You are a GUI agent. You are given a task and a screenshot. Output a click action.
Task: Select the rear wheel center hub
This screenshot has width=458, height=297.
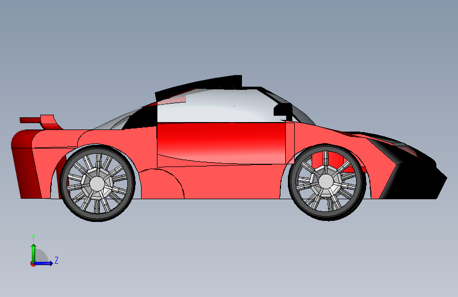(x=97, y=183)
